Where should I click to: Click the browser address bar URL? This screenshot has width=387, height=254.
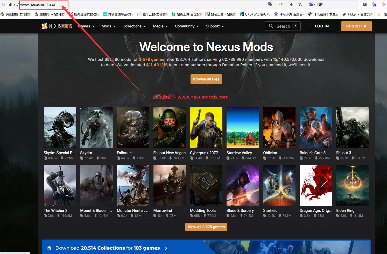tap(32, 4)
